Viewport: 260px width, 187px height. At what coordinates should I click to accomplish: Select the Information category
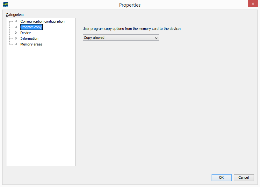29,38
